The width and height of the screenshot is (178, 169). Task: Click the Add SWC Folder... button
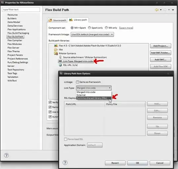pyautogui.click(x=161, y=53)
